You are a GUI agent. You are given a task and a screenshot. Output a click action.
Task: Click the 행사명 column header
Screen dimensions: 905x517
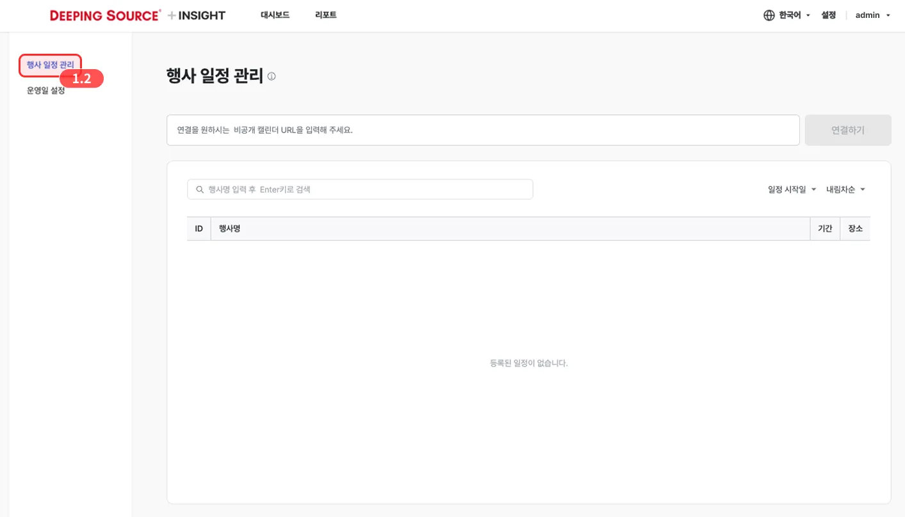(510, 228)
